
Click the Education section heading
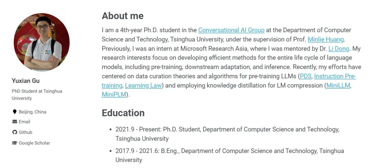click(123, 113)
